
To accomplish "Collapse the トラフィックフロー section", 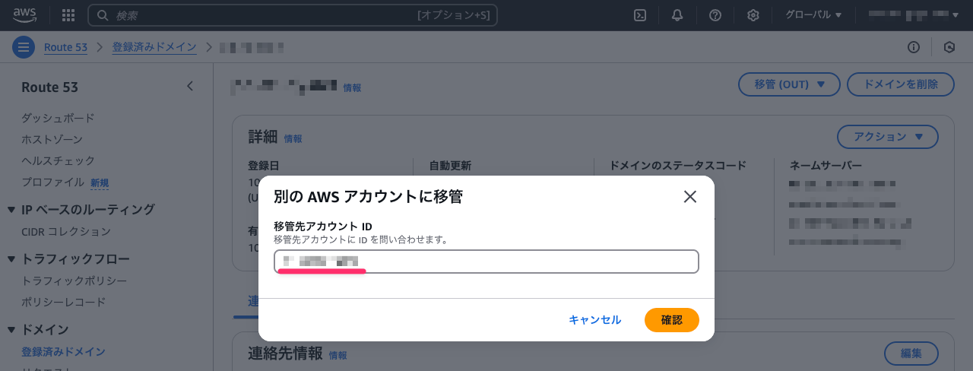I will pyautogui.click(x=11, y=259).
